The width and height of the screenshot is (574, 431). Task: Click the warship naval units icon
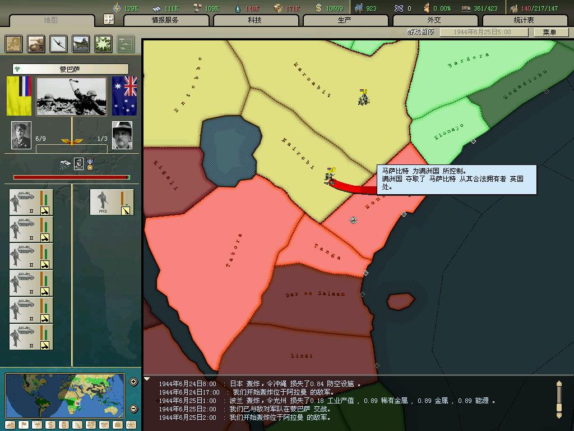pyautogui.click(x=81, y=44)
